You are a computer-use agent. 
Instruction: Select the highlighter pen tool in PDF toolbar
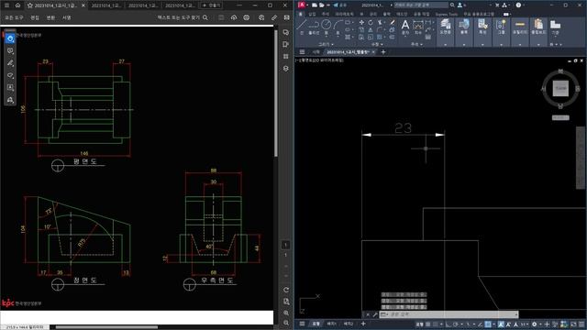click(x=10, y=63)
